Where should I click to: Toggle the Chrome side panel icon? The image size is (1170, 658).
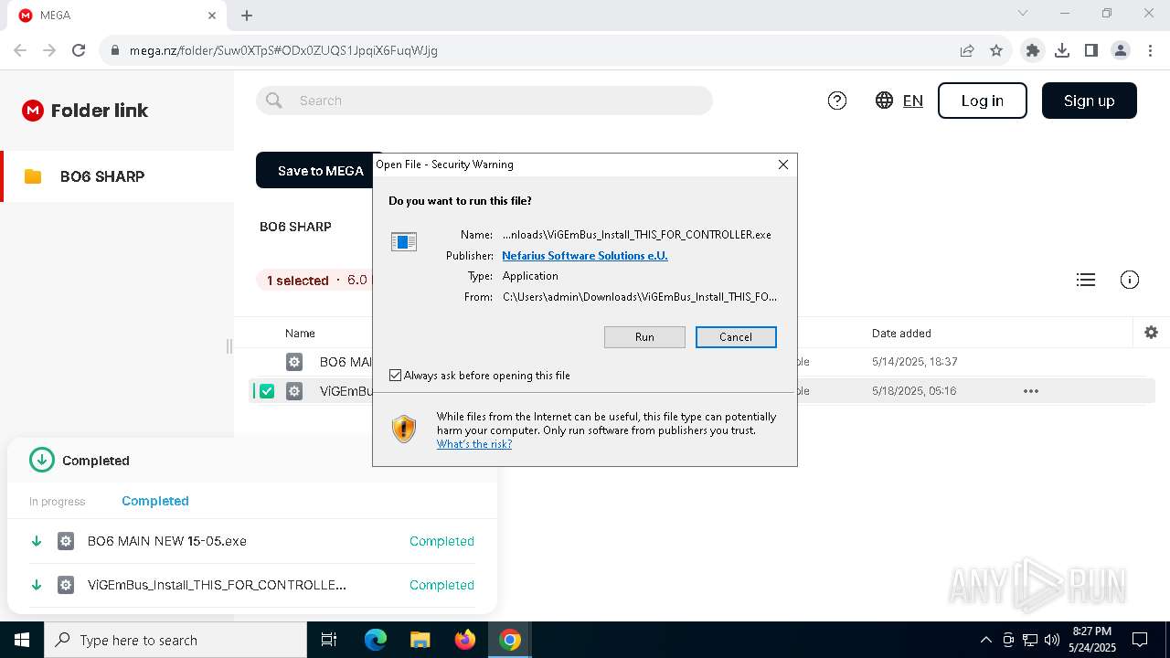[x=1091, y=50]
